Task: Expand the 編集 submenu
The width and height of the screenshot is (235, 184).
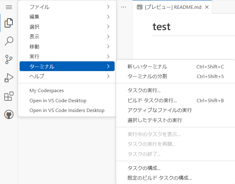Action: coord(67,17)
